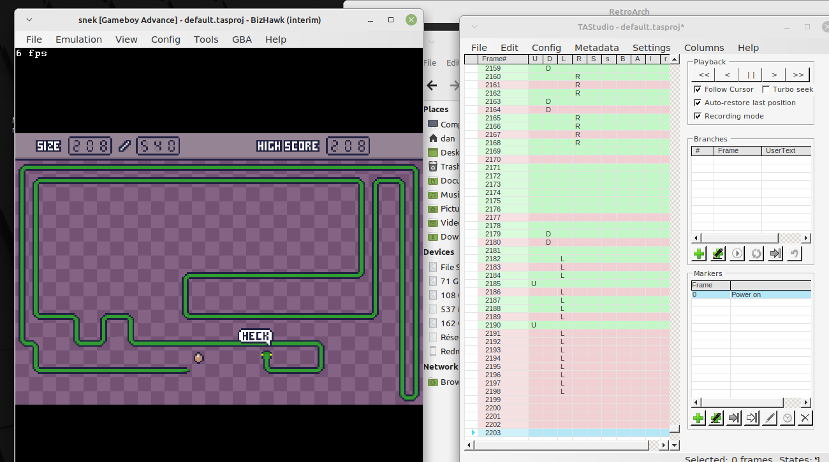Click the input list scroll-up arrow
The height and width of the screenshot is (462, 829).
pos(674,59)
